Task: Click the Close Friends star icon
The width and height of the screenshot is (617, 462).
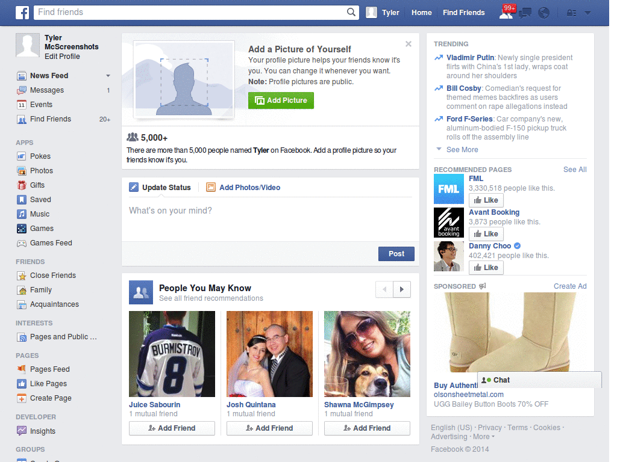Action: [22, 276]
